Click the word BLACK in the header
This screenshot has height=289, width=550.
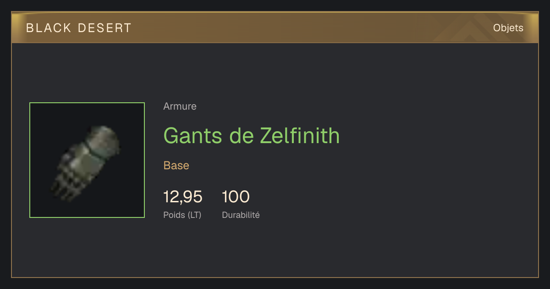point(49,28)
